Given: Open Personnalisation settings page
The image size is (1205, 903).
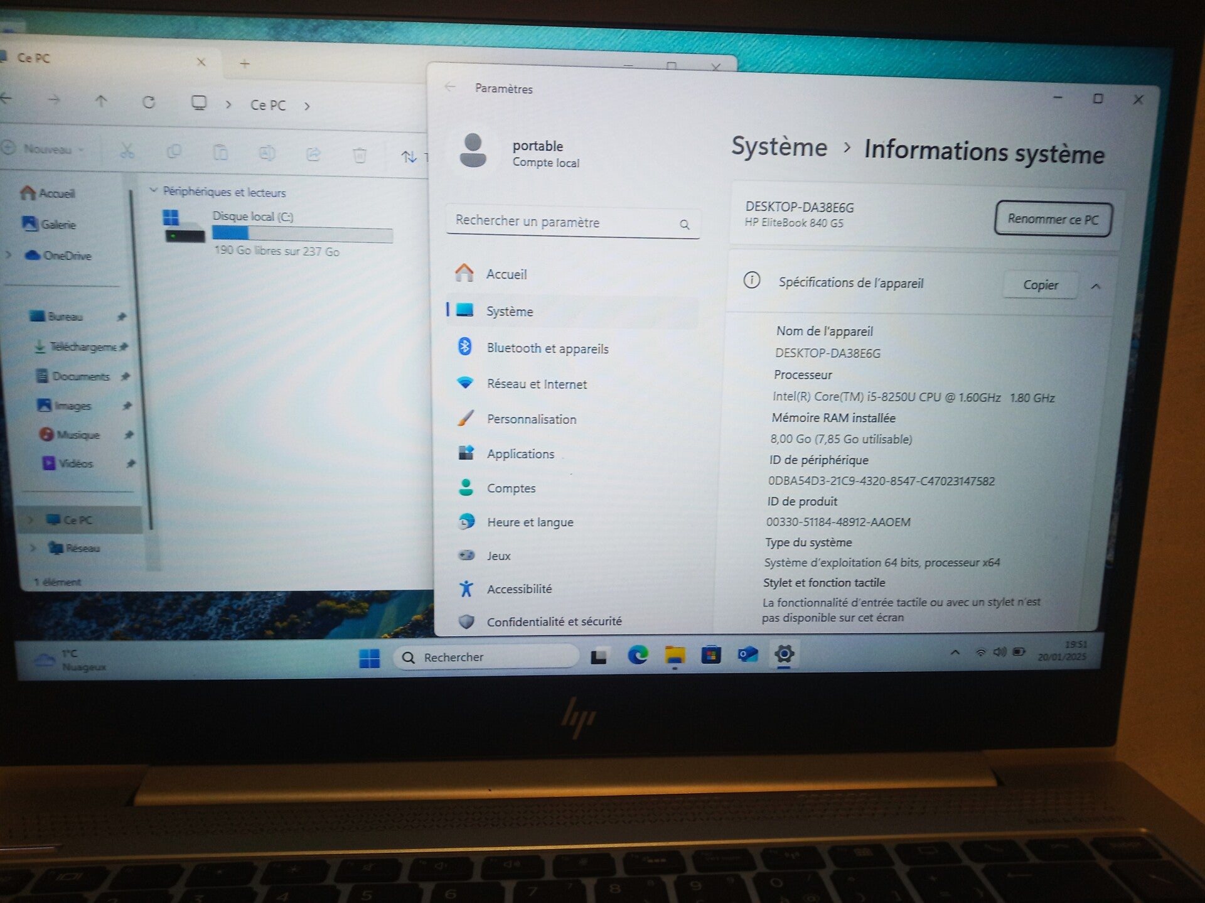Looking at the screenshot, I should (531, 419).
